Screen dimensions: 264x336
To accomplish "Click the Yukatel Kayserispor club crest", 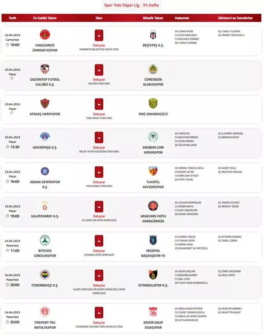I will pyautogui.click(x=153, y=171).
